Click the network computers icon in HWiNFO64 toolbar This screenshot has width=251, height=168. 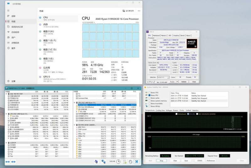click(104, 162)
